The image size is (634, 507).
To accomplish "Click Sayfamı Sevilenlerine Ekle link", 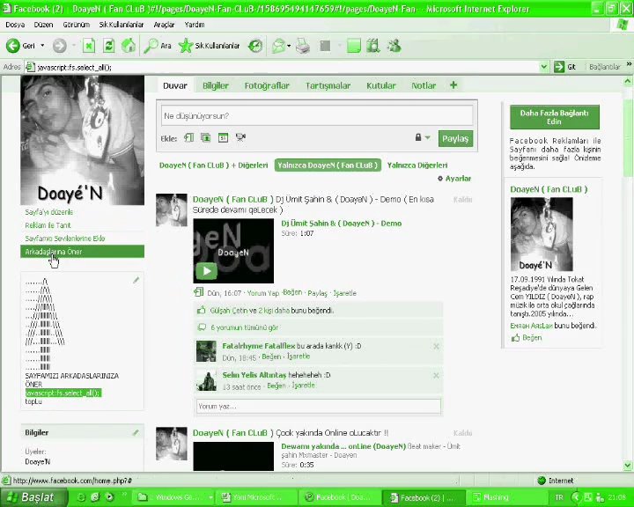I will [64, 239].
